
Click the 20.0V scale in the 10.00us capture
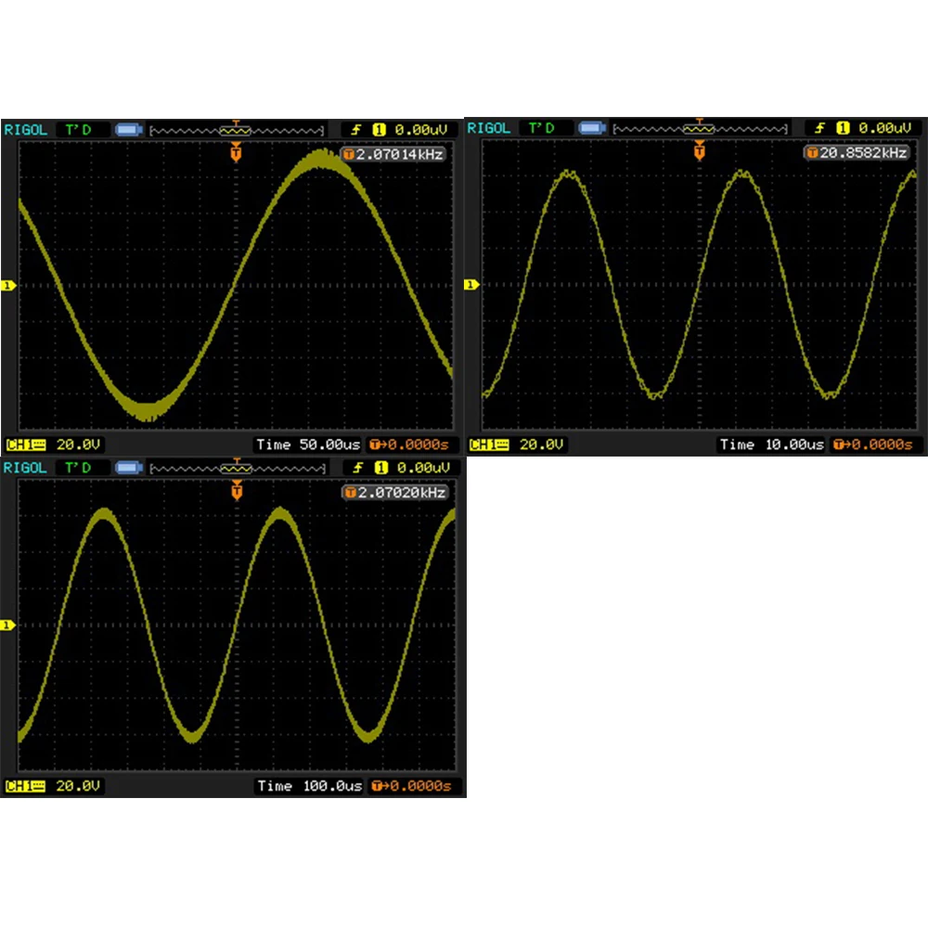(x=542, y=445)
